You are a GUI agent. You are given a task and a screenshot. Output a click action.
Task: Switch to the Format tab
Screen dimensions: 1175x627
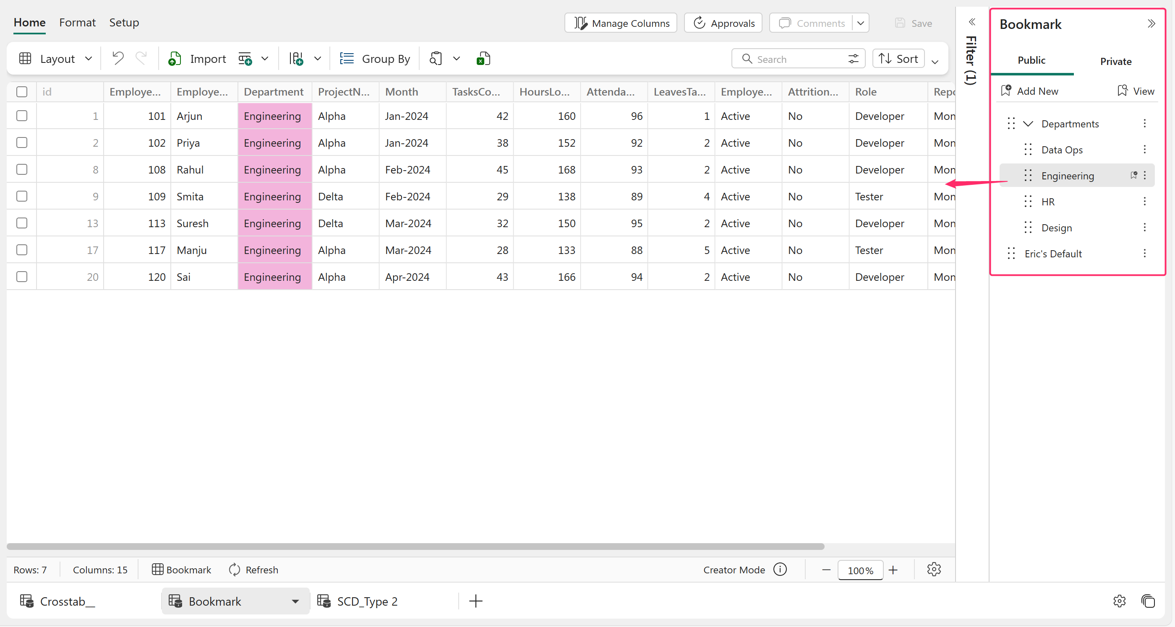77,22
